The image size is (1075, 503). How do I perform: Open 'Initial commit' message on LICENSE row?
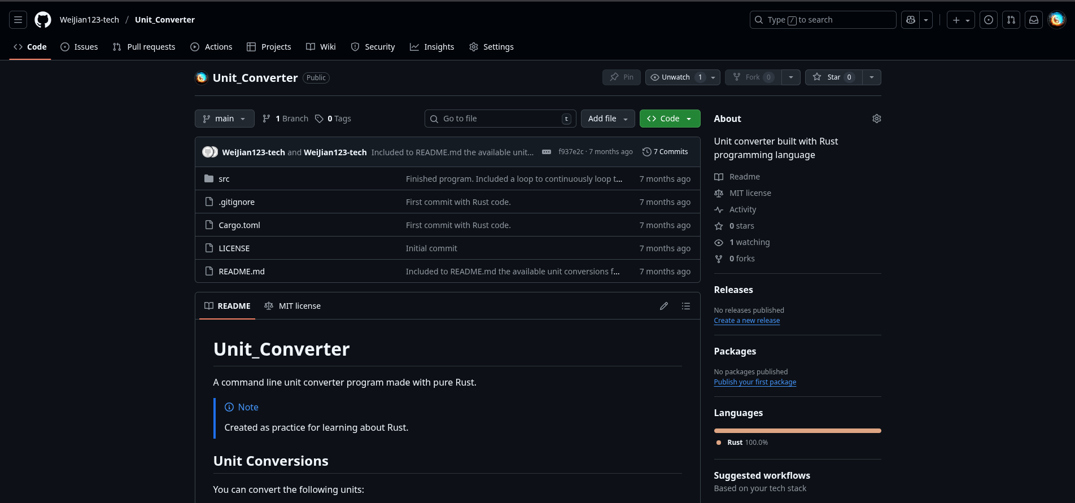[x=431, y=248]
